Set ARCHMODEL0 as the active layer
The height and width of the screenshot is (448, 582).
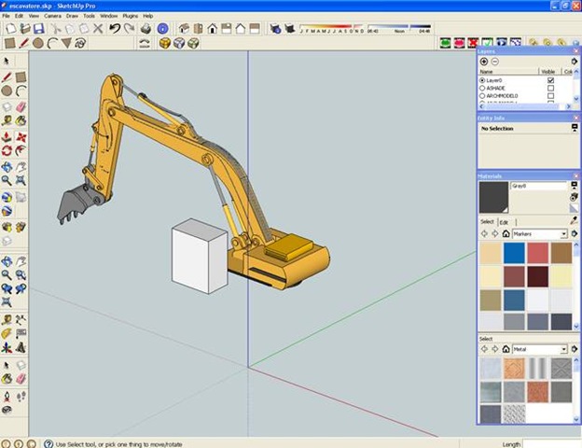tap(482, 96)
